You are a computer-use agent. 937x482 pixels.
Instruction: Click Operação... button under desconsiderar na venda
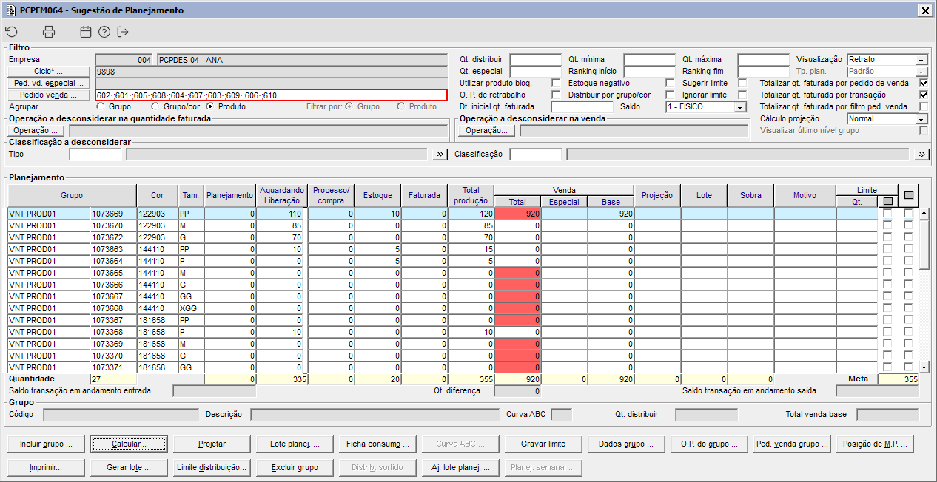[486, 131]
